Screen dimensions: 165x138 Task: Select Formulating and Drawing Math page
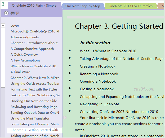[34, 124]
